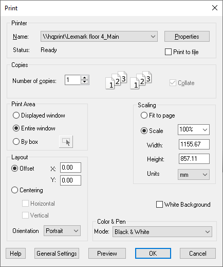This screenshot has height=267, width=223.
Task: Expand the Color & Pen Mode dropdown
Action: tap(162, 232)
